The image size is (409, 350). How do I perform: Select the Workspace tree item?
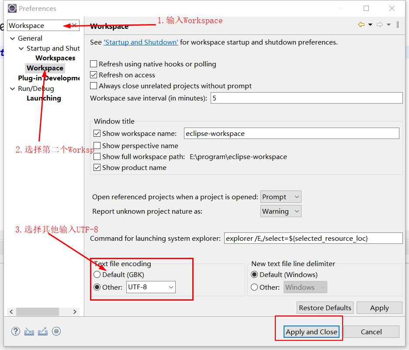click(x=45, y=68)
